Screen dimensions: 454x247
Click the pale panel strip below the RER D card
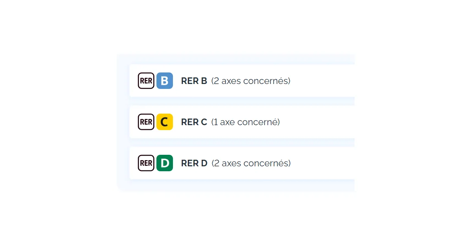coord(241,185)
